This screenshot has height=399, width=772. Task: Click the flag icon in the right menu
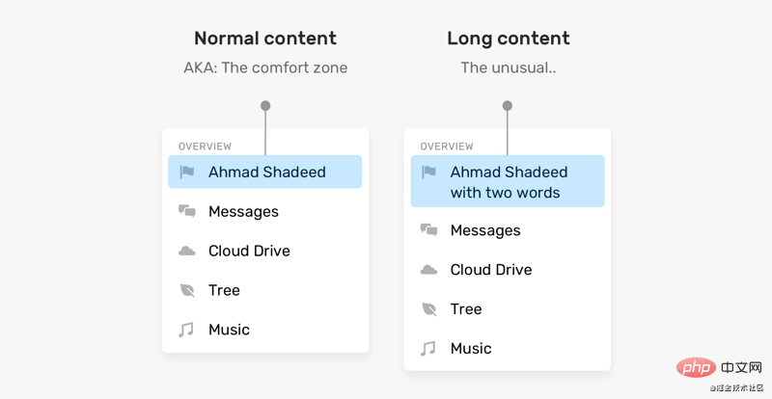429,173
